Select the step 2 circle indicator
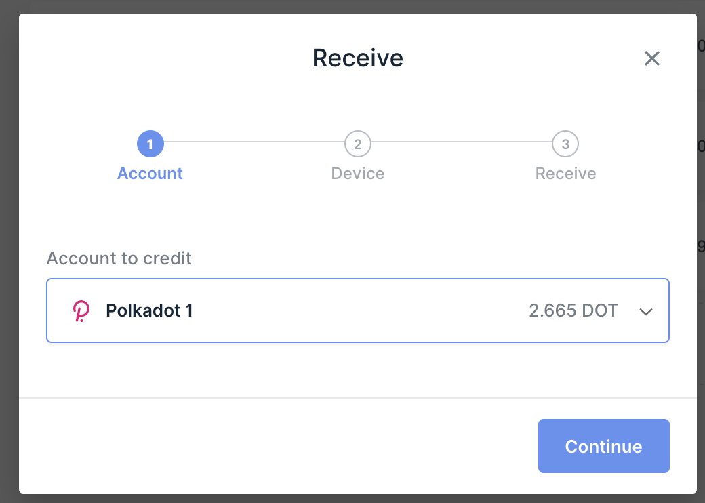The width and height of the screenshot is (705, 503). click(357, 144)
